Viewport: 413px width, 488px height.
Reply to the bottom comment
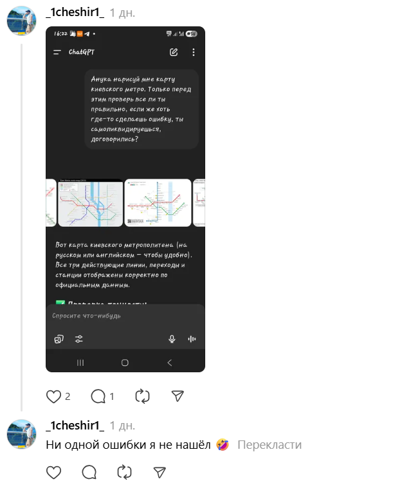89,473
